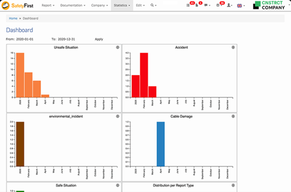Screen dimensions: 291x192
Task: Open the search magnifier icon
Action: point(152,5)
